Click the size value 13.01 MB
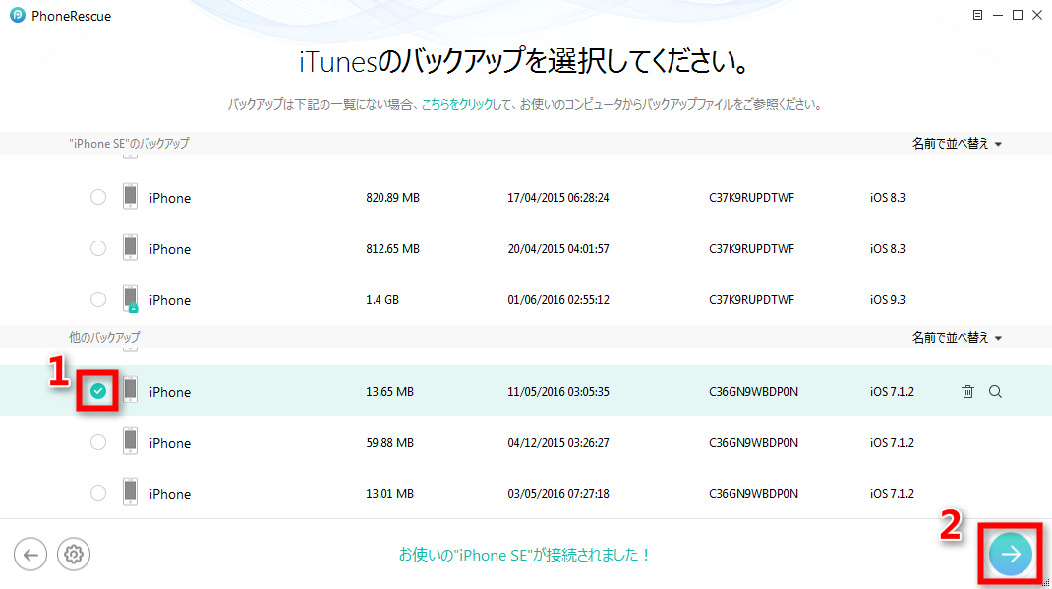1052x589 pixels. [x=389, y=493]
